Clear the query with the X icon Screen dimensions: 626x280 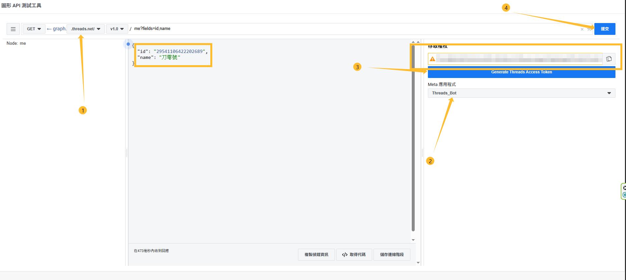(x=582, y=29)
